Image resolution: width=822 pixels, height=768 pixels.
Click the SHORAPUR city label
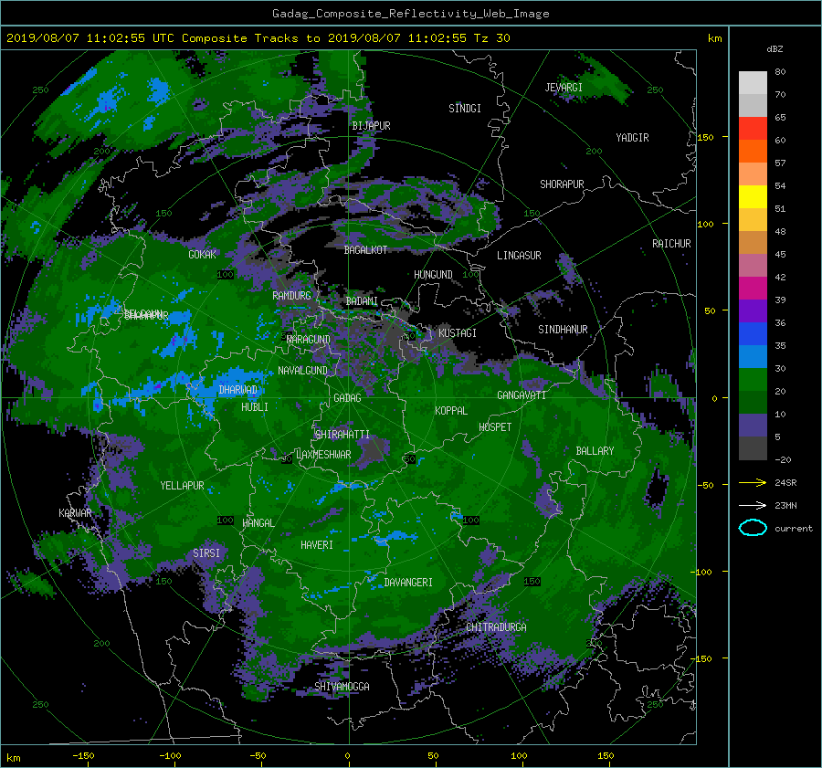pos(562,184)
